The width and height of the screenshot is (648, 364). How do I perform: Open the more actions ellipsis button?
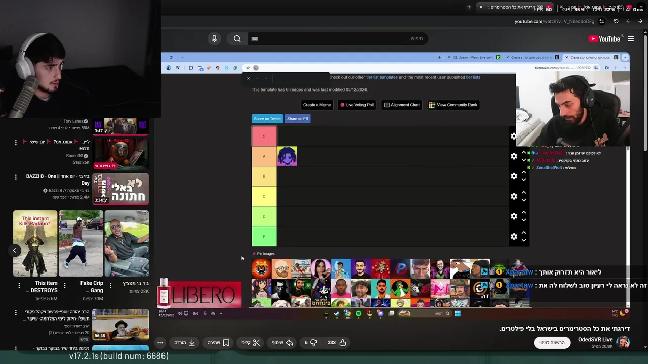[160, 342]
